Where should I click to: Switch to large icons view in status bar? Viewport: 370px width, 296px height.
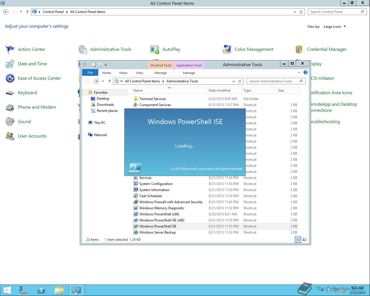304,239
